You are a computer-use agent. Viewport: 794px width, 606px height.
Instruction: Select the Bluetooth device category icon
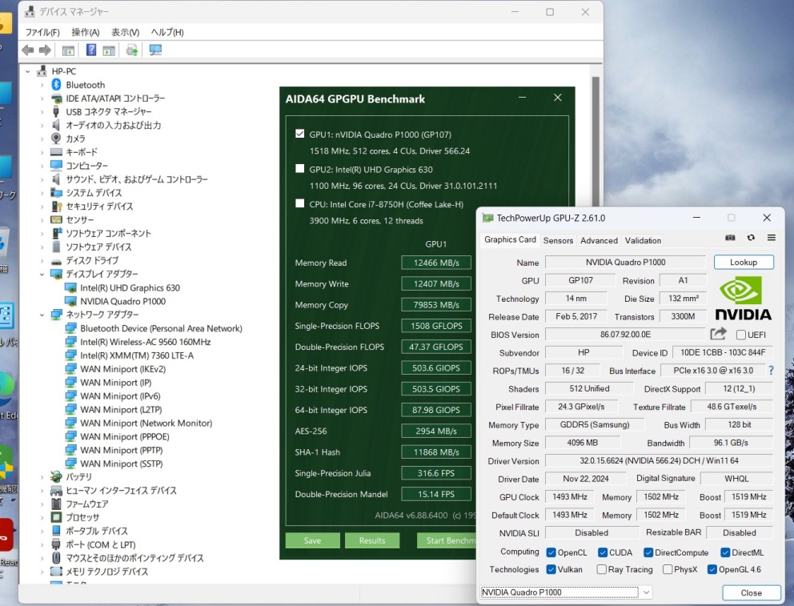[56, 85]
